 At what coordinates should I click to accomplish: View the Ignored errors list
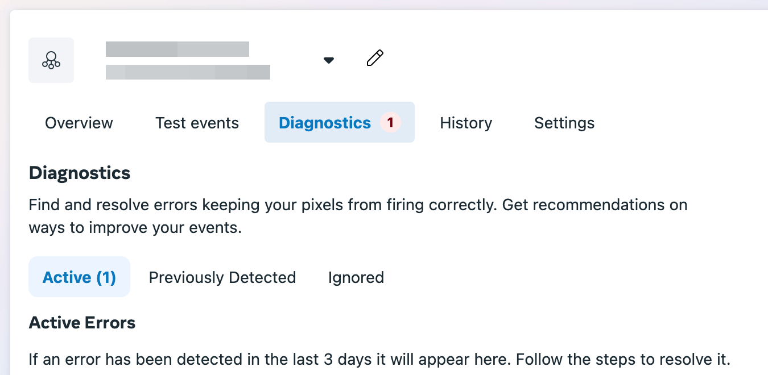tap(356, 277)
